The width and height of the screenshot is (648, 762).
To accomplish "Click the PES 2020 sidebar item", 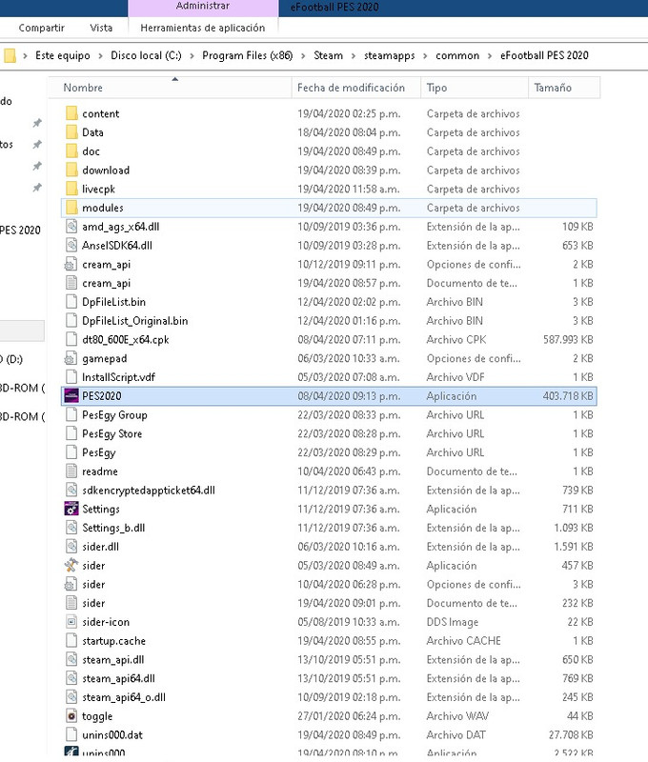I will coord(20,230).
